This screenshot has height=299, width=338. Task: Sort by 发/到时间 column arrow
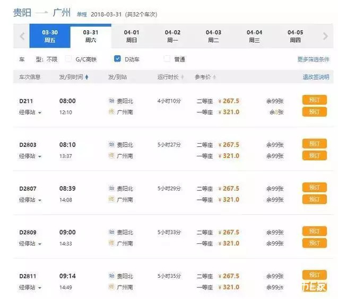[x=86, y=77]
